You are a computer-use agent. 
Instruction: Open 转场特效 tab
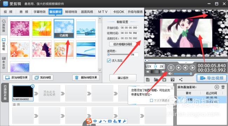[x=71, y=12]
